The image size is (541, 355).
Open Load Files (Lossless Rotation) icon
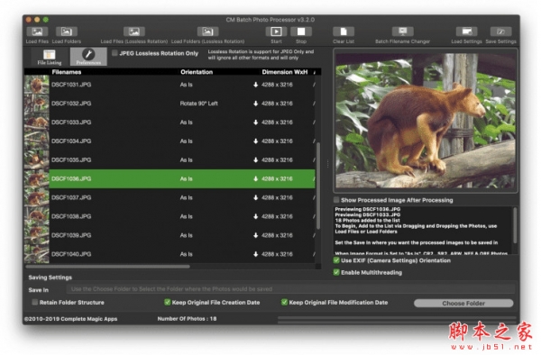(x=133, y=32)
